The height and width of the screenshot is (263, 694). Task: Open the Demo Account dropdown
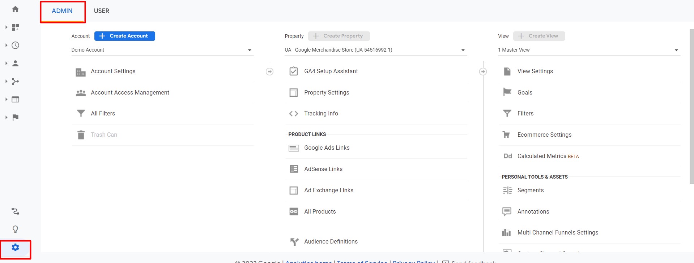[x=162, y=50]
